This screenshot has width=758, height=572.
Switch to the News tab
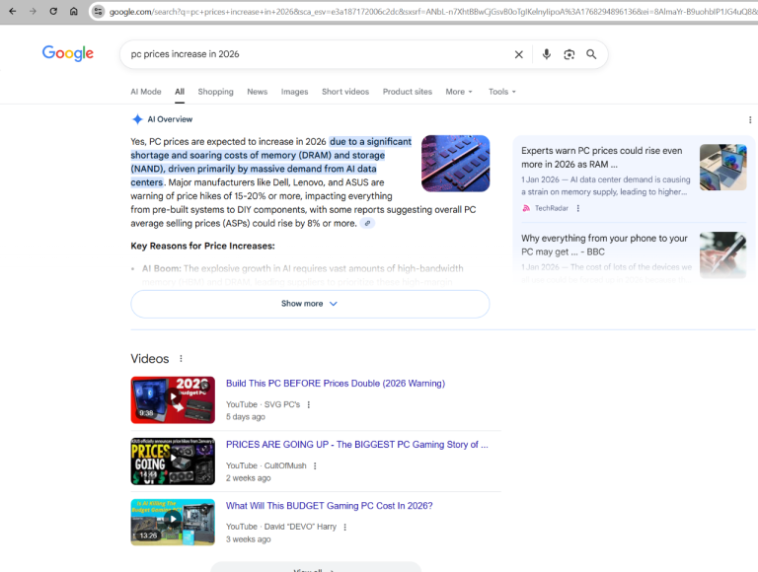click(x=257, y=92)
